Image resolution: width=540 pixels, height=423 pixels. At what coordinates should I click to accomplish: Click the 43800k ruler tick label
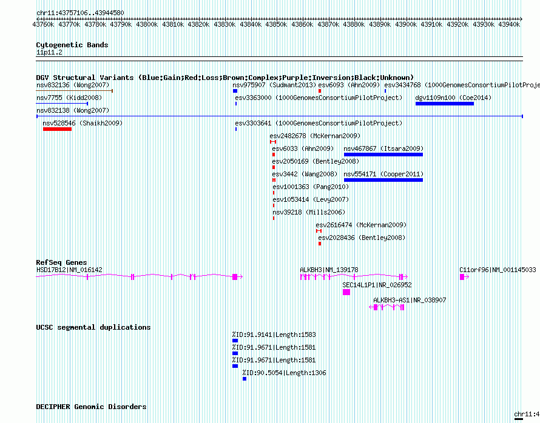[147, 24]
